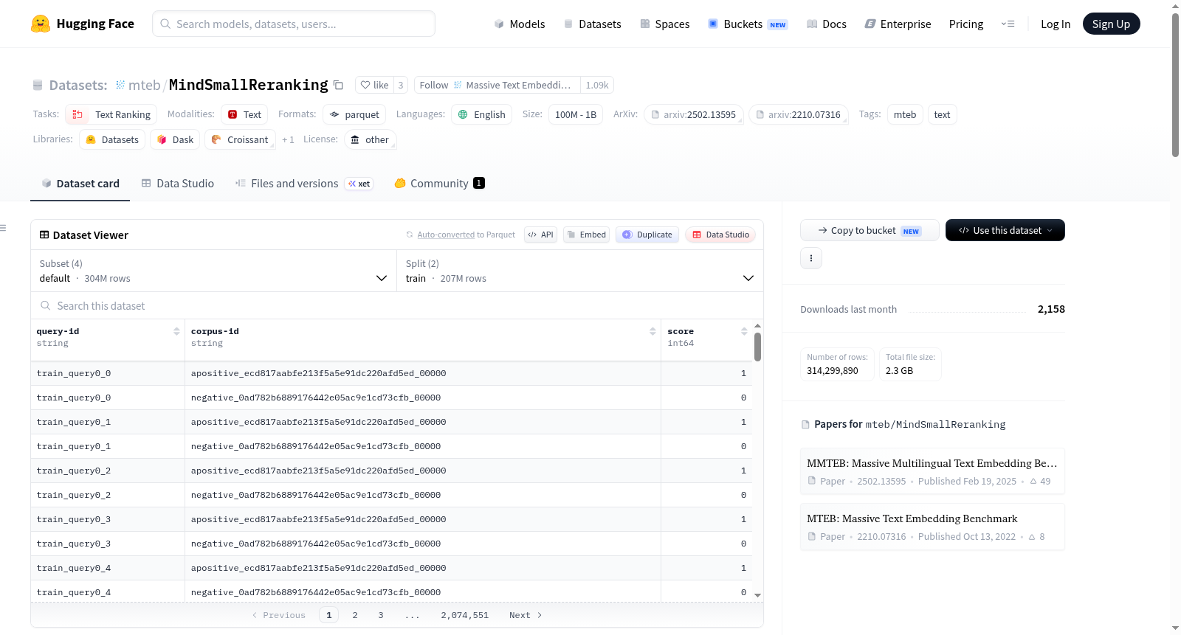Select the English language tag
Screen dimensions: 1181x635
click(x=481, y=114)
